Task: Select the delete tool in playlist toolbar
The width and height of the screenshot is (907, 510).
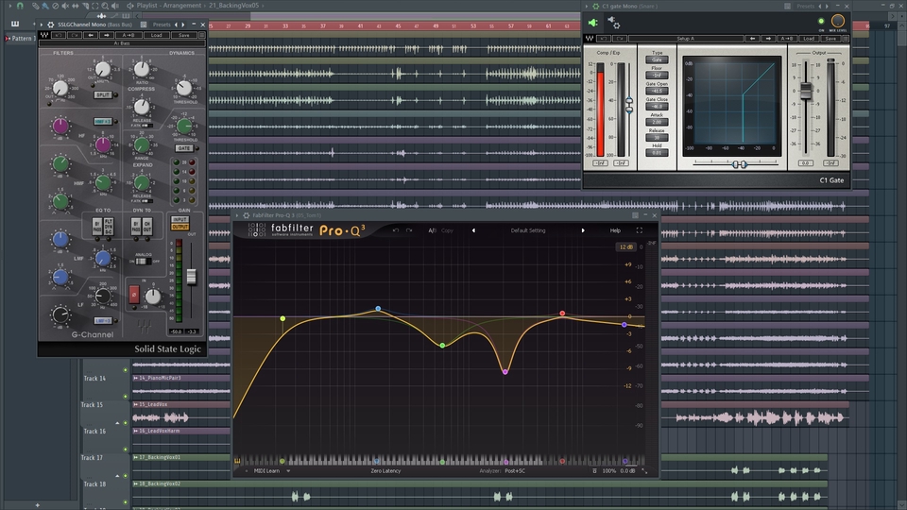Action: click(55, 6)
